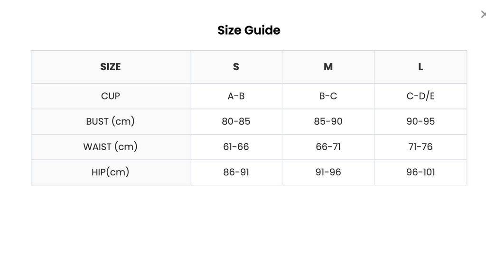Select the HIP(cm) row label
The height and width of the screenshot is (272, 486).
pos(110,172)
